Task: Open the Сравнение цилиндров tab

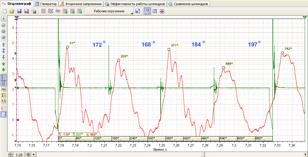Action: tap(188, 4)
